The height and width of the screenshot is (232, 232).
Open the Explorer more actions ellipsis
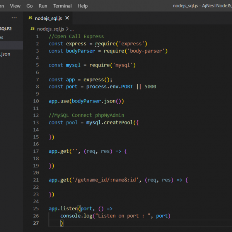point(14,18)
